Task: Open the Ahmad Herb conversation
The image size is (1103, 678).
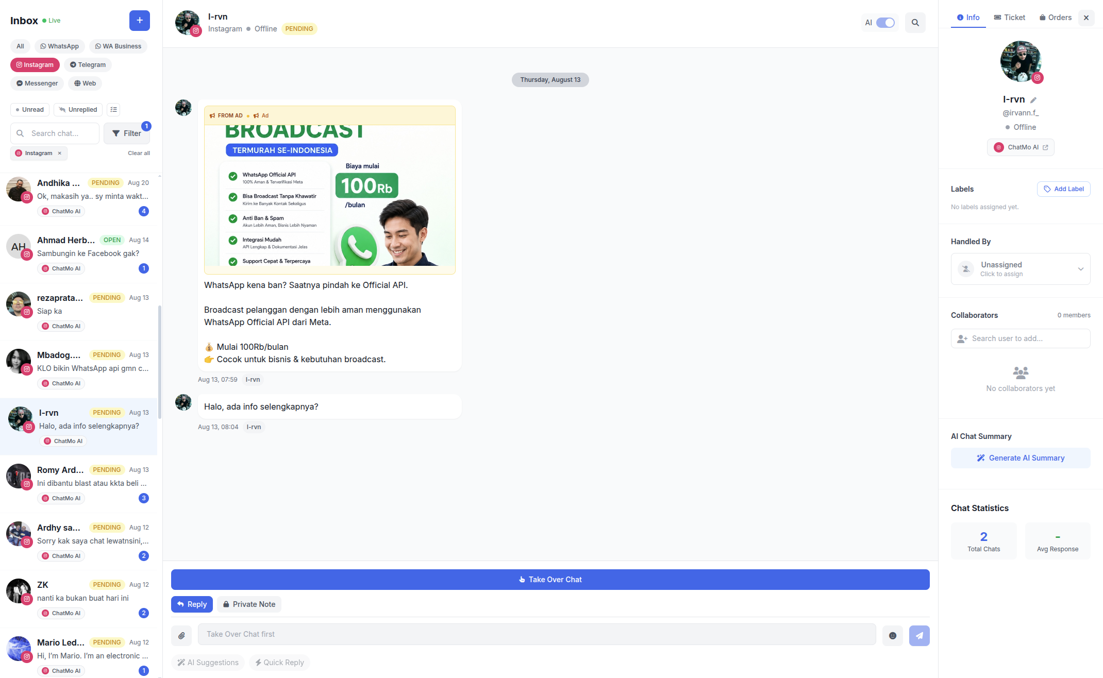Action: pyautogui.click(x=78, y=255)
